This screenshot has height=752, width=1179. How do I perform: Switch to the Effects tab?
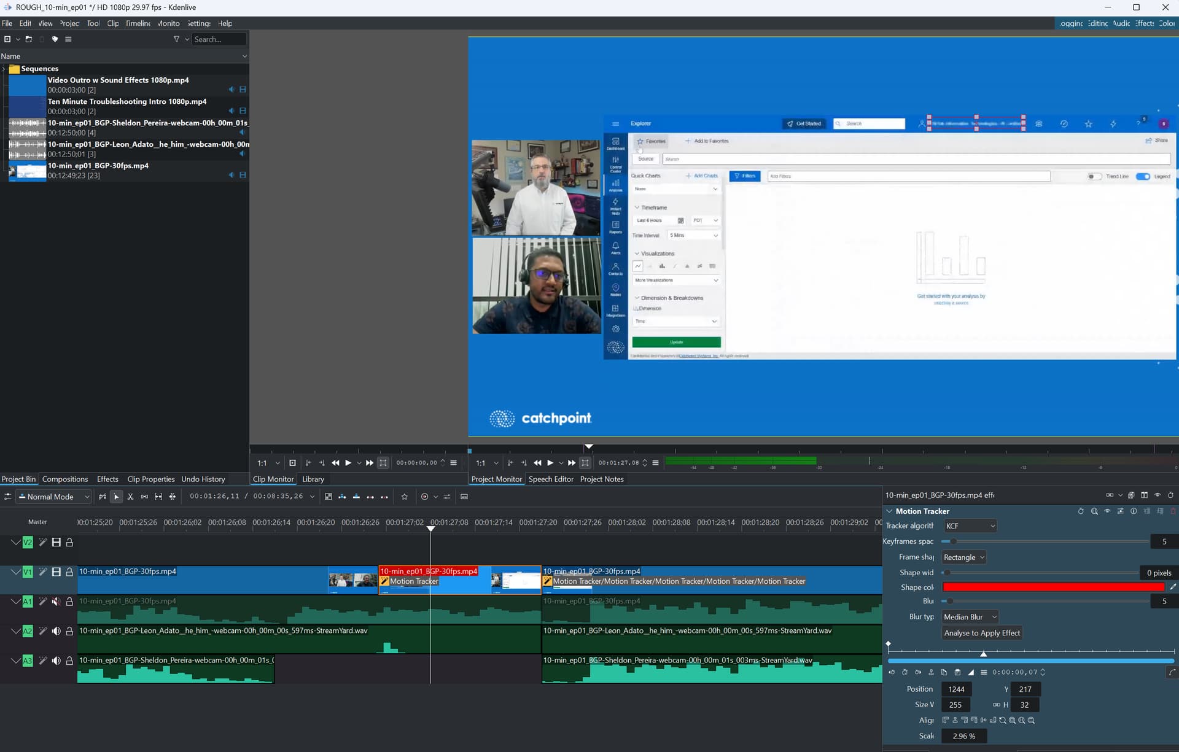coord(107,479)
